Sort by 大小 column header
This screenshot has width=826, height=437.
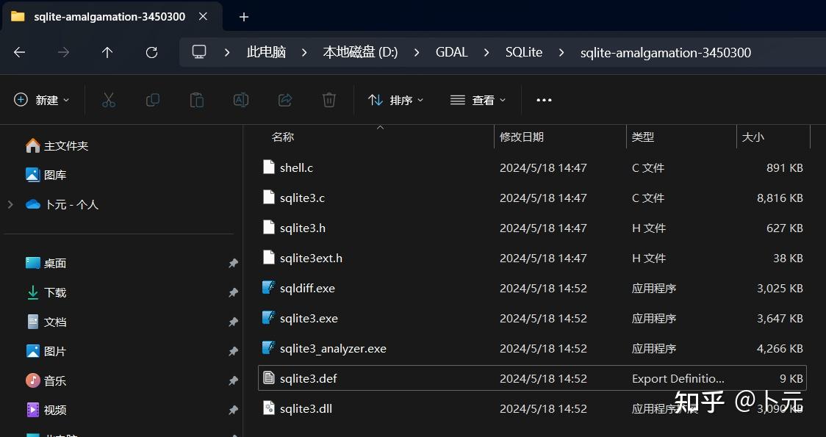click(x=753, y=137)
